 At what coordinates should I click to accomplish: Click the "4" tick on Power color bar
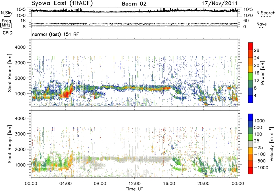coord(255,95)
